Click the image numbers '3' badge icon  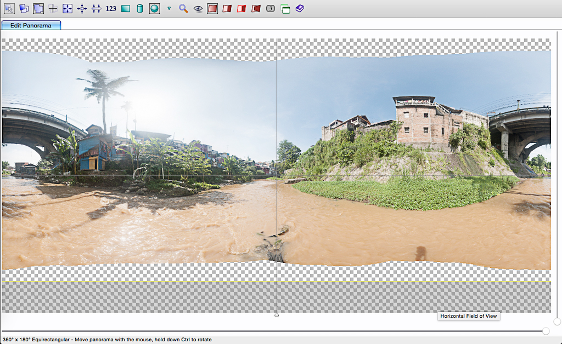[271, 8]
